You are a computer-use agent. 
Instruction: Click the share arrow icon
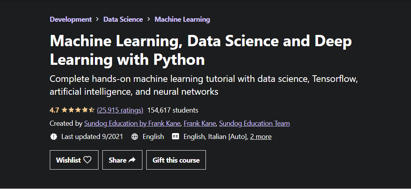132,160
